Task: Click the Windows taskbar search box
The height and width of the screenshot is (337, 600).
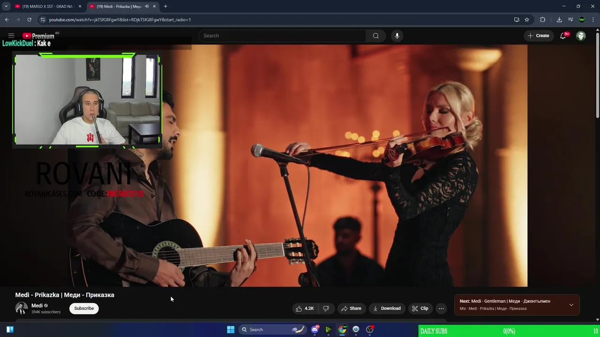Action: 273,330
